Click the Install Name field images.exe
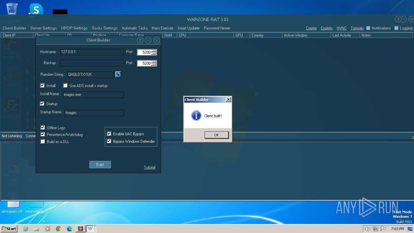The height and width of the screenshot is (233, 414). pyautogui.click(x=93, y=94)
